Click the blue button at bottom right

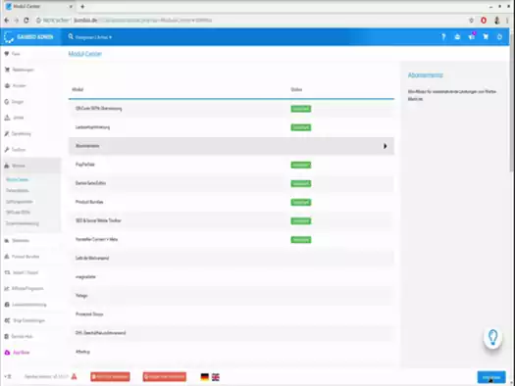(x=491, y=377)
